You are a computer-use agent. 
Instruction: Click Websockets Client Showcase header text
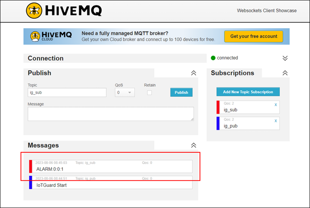267,11
